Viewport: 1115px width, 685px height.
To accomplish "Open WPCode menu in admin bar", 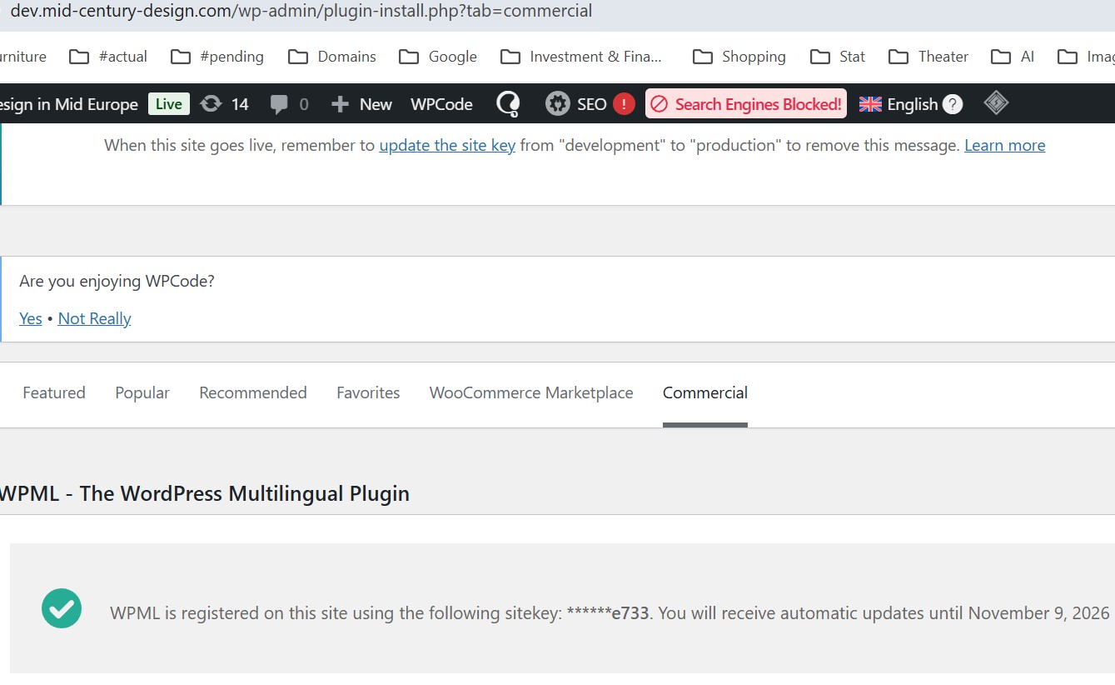I will (x=441, y=104).
